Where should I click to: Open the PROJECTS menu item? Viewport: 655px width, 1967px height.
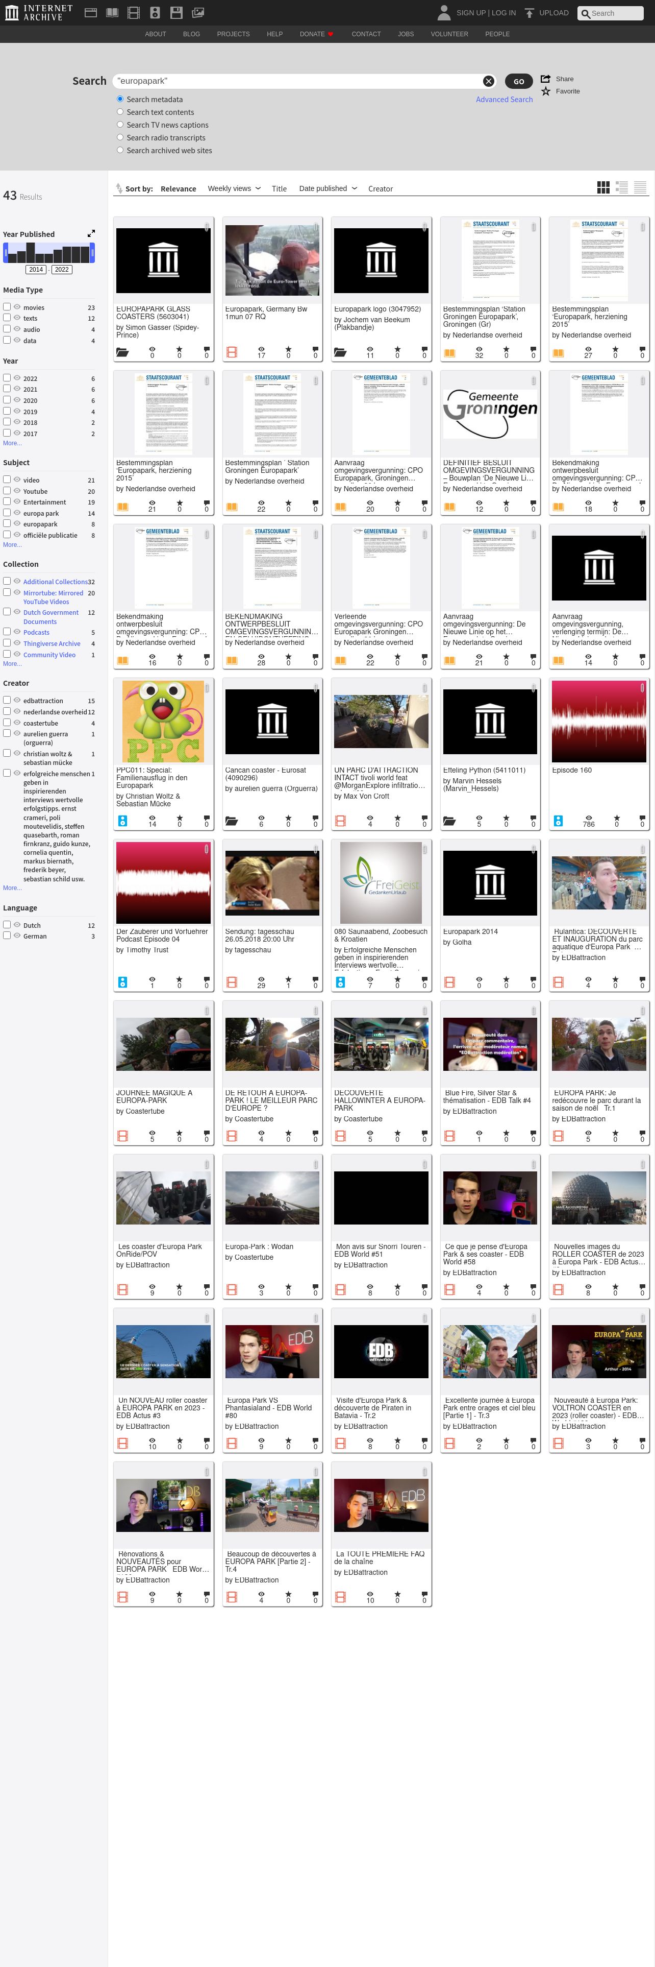[x=233, y=34]
